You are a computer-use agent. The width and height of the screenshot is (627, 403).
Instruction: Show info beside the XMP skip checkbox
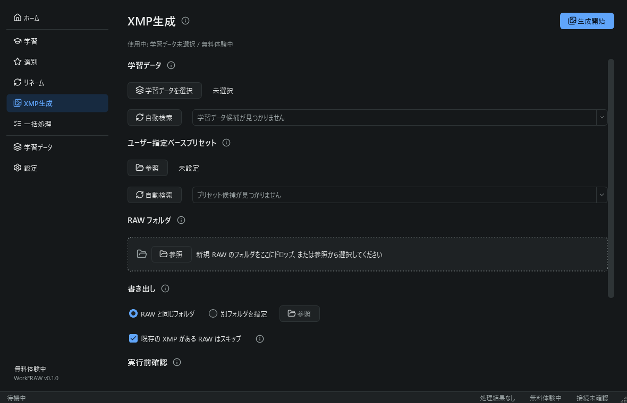[260, 339]
